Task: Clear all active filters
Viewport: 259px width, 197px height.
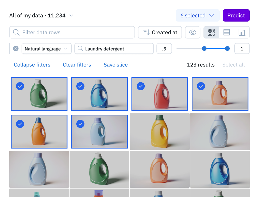Action: [x=77, y=65]
